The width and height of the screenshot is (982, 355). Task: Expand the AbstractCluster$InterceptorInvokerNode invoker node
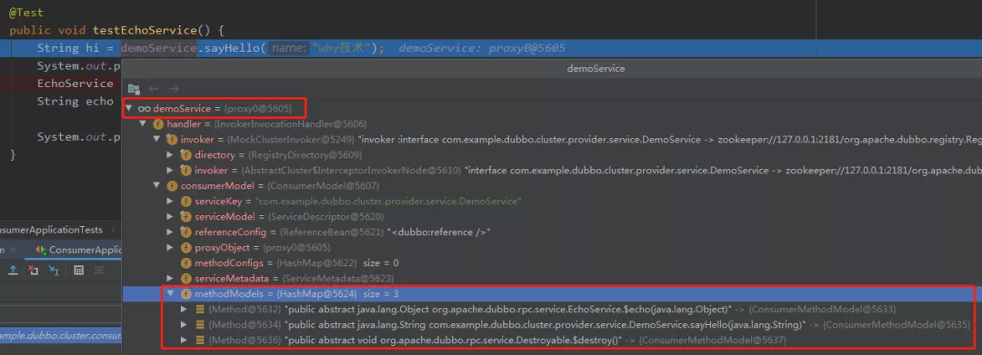(x=170, y=170)
